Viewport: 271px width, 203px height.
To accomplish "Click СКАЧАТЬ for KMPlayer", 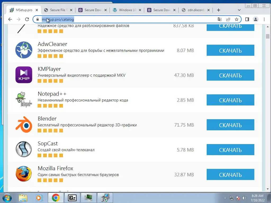I will coord(231,75).
